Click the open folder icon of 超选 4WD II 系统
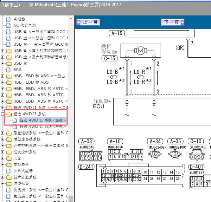This screenshot has height=202, width=211. pos(9,114)
